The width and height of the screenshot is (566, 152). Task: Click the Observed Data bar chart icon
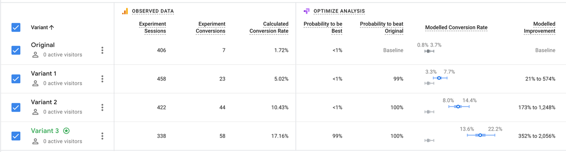(125, 11)
